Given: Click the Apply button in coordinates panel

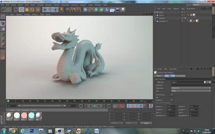Looking at the screenshot, I should click(146, 123).
